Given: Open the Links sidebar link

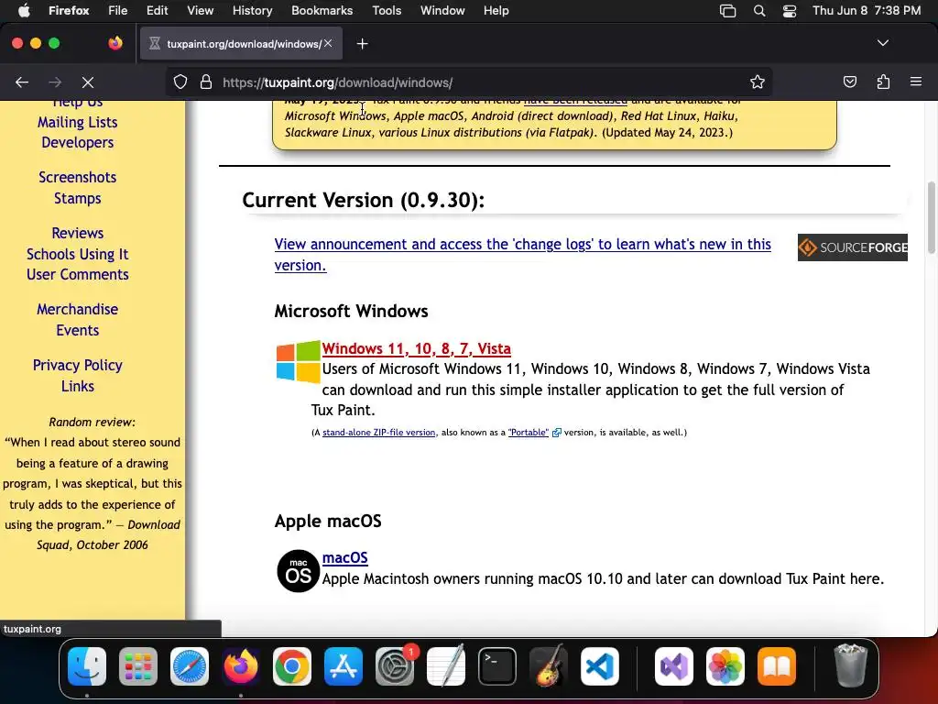Looking at the screenshot, I should pyautogui.click(x=77, y=386).
